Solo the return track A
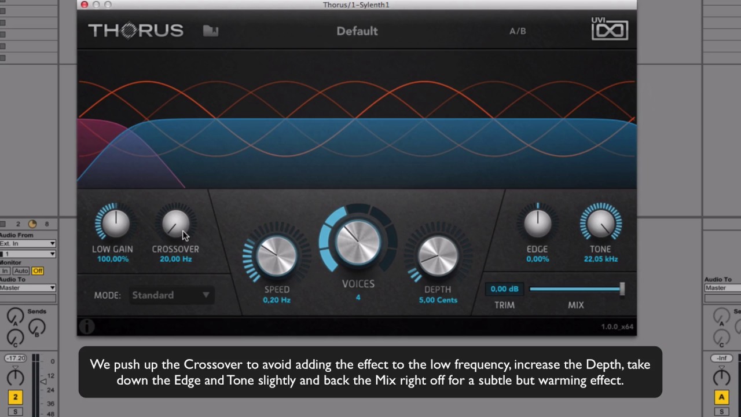 coord(721,412)
